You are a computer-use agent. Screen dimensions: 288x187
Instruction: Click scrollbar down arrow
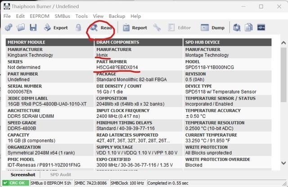point(283,163)
